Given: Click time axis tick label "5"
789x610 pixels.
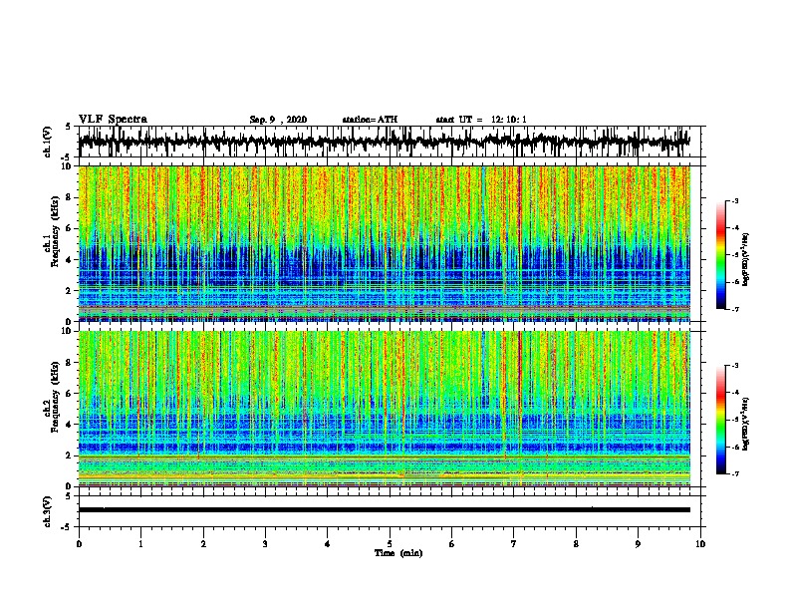Looking at the screenshot, I should [x=390, y=544].
